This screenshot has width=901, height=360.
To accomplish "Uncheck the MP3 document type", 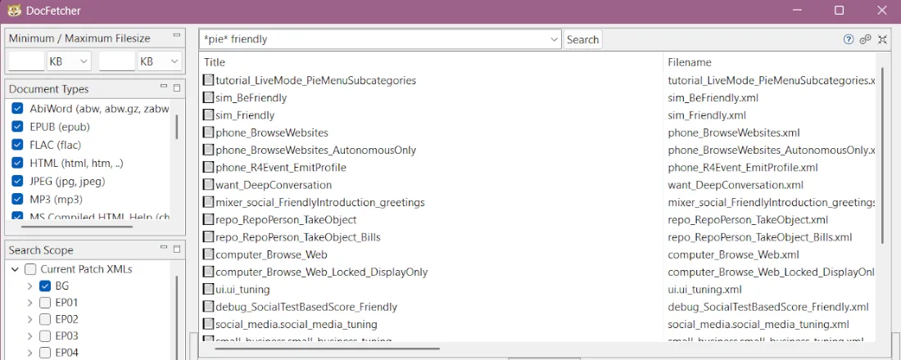I will pyautogui.click(x=17, y=200).
